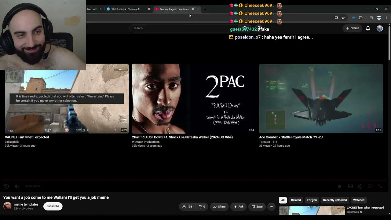This screenshot has height=220, width=391.
Task: Subscribe to meme templates channel
Action: tap(53, 206)
